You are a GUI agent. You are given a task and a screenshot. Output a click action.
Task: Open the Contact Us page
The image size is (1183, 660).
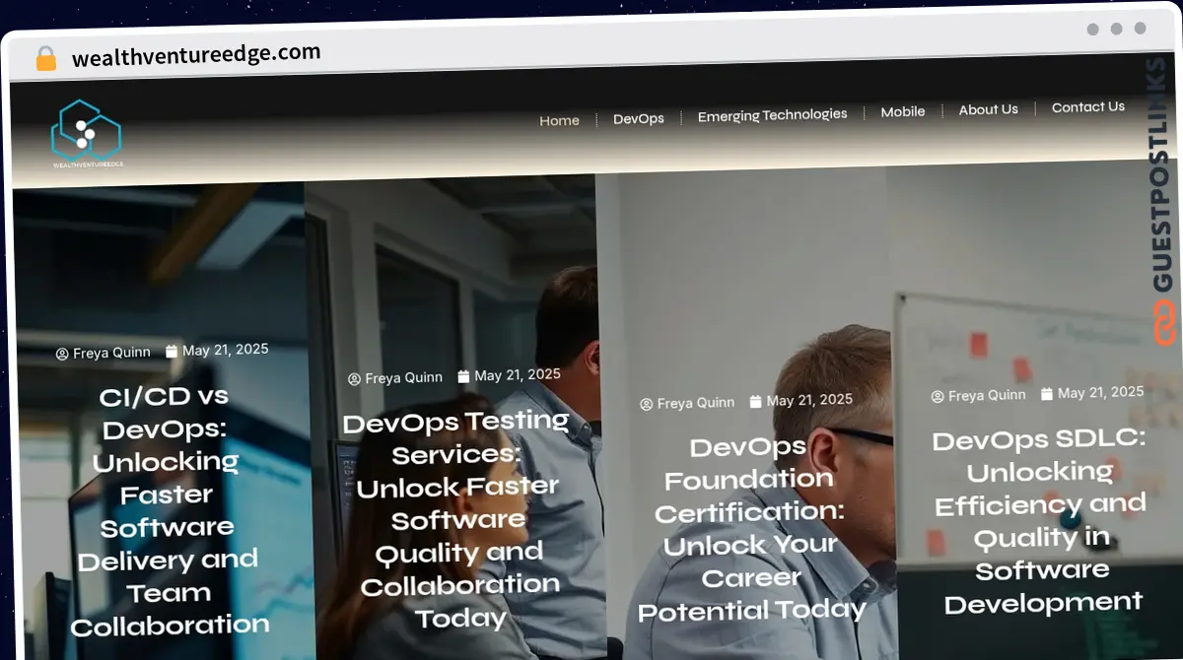click(x=1087, y=106)
